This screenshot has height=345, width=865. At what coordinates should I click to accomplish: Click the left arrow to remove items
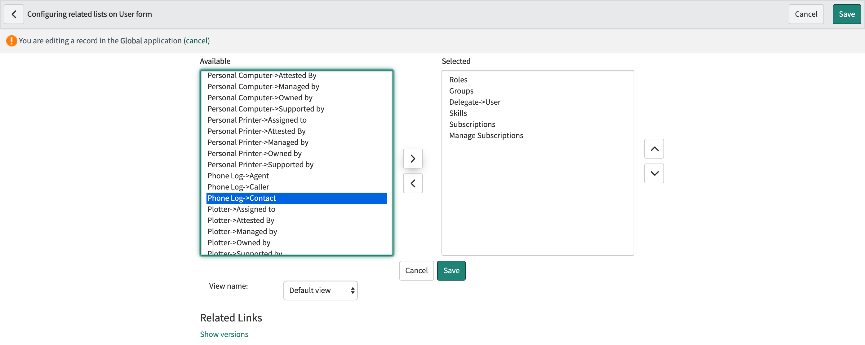coord(412,183)
